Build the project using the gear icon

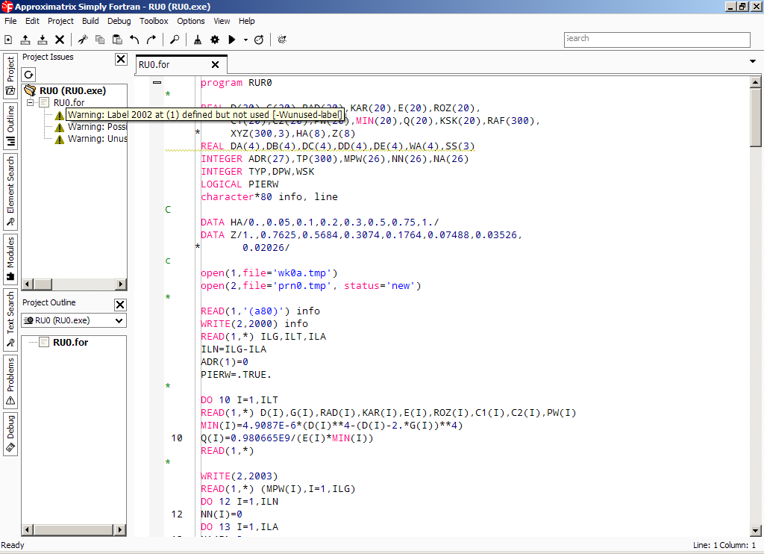click(215, 40)
